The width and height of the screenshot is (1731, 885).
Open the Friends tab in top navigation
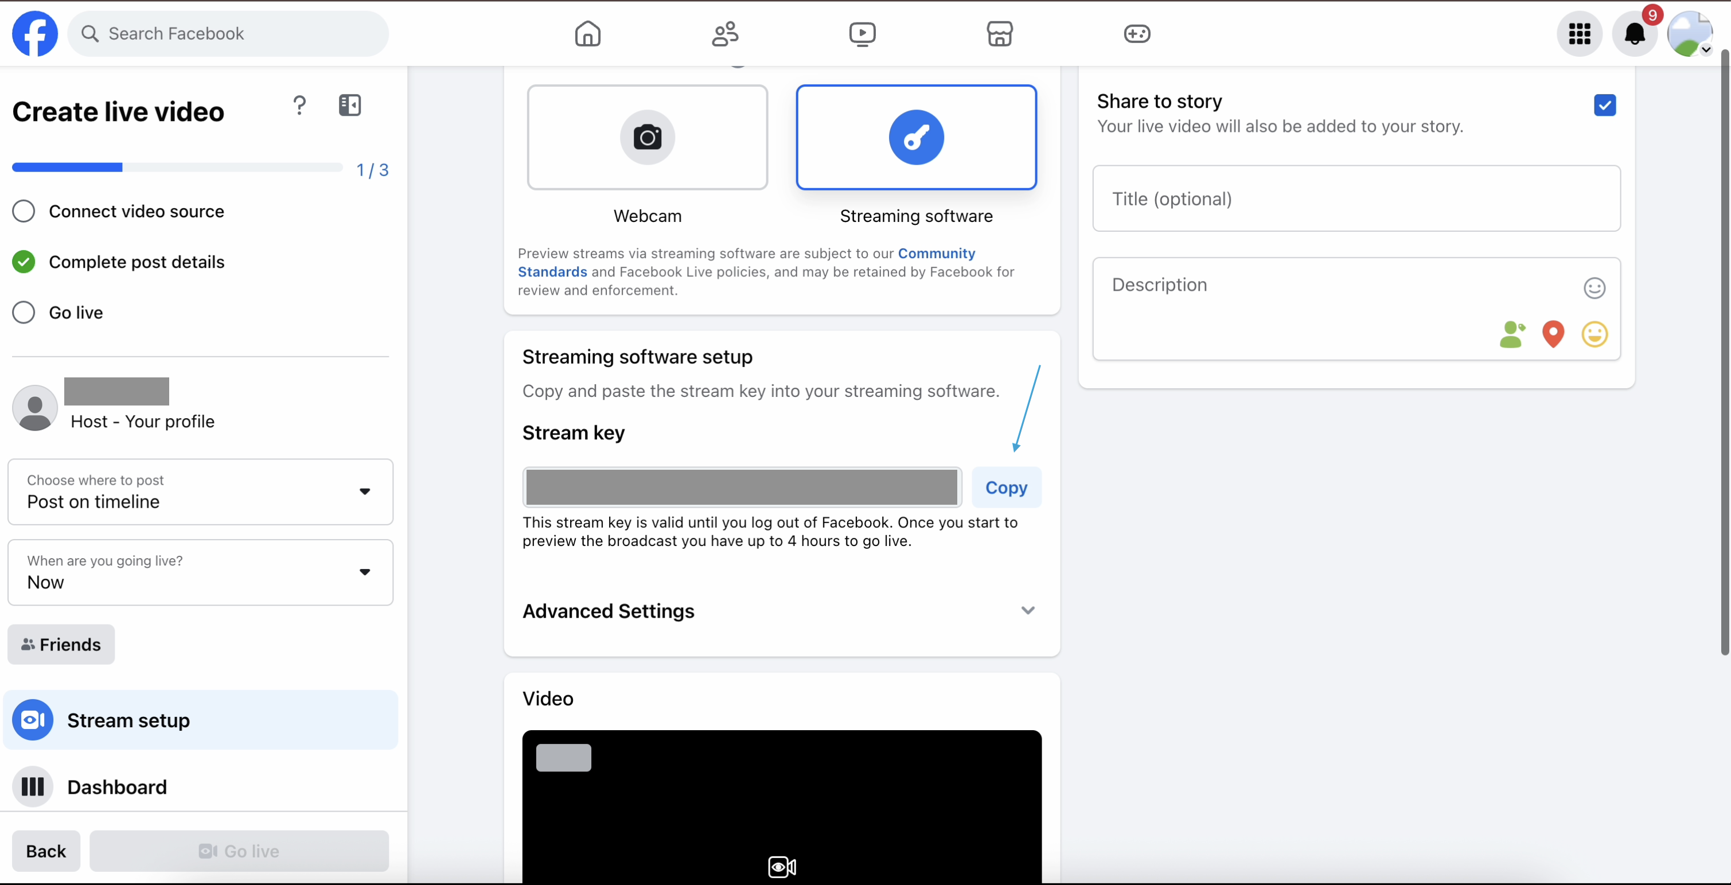point(725,34)
